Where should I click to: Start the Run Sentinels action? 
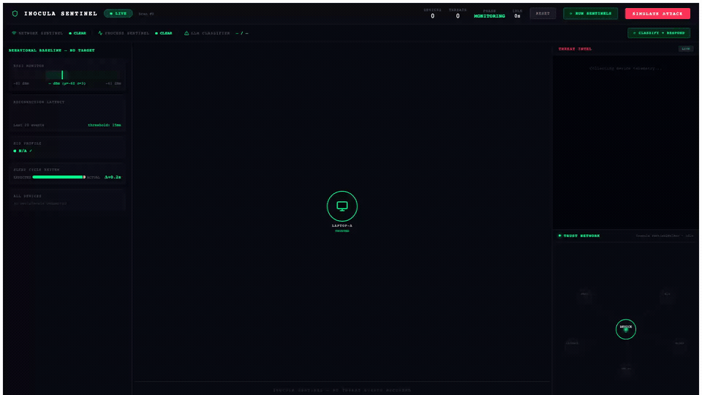click(x=591, y=13)
